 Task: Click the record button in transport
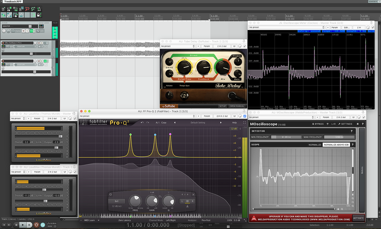[36, 225]
